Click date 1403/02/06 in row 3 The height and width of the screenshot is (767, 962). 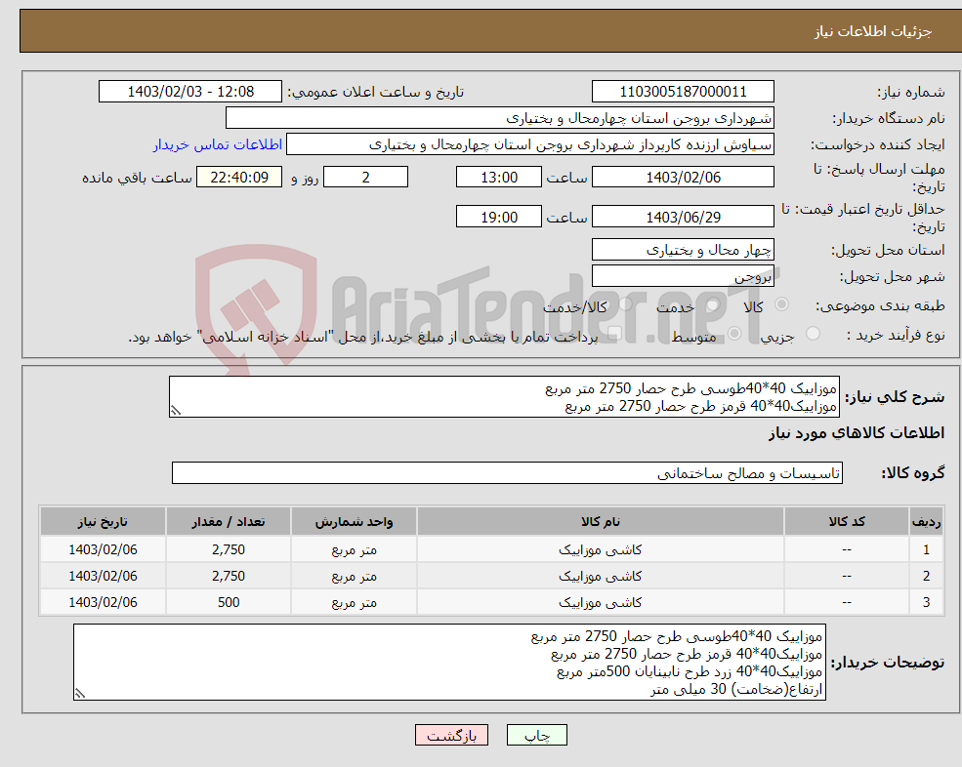(x=103, y=603)
